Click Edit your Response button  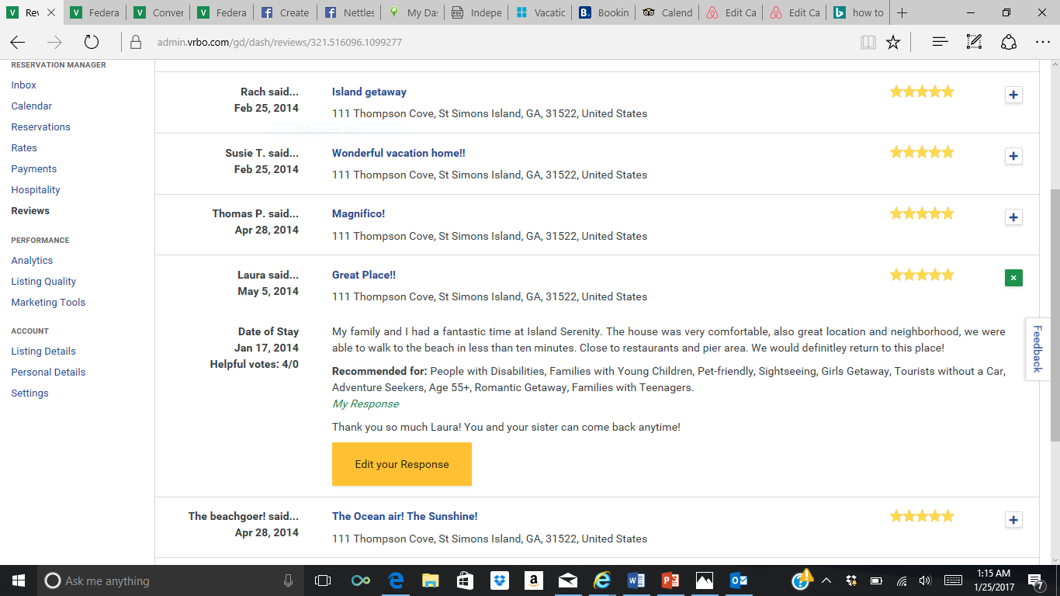pos(401,464)
